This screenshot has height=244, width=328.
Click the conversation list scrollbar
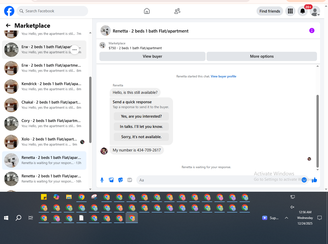pos(90,110)
